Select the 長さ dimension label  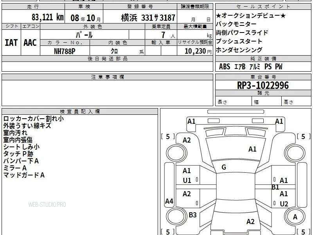point(222,102)
